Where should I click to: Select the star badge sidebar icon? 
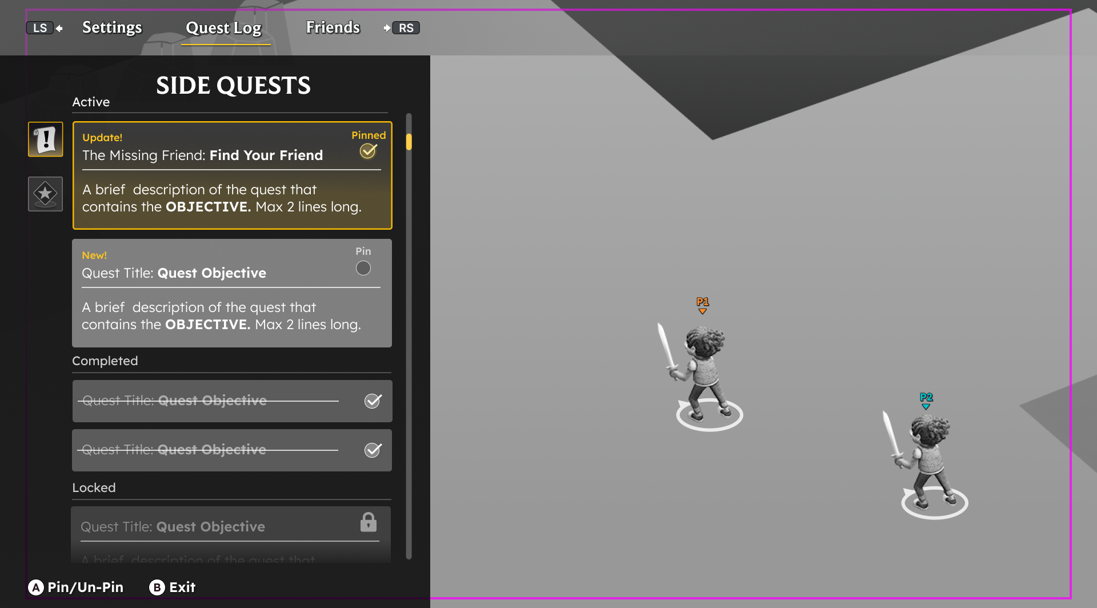(x=46, y=194)
